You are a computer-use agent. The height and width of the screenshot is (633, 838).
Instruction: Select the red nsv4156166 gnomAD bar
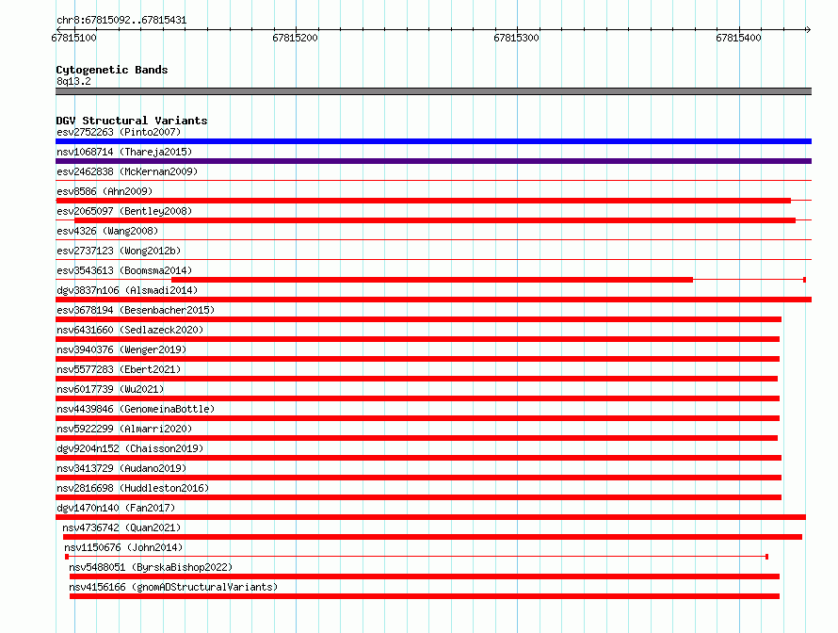[425, 596]
